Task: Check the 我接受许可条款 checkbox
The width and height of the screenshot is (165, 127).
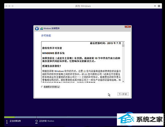Action: tap(42, 87)
